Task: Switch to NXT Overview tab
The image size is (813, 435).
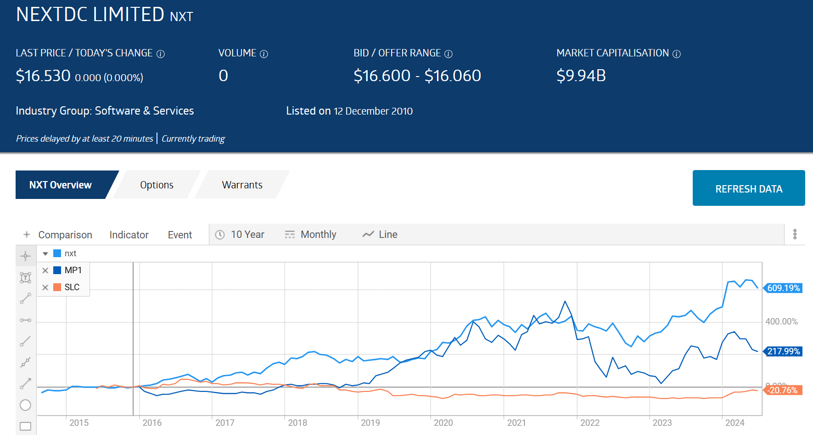Action: [x=61, y=185]
